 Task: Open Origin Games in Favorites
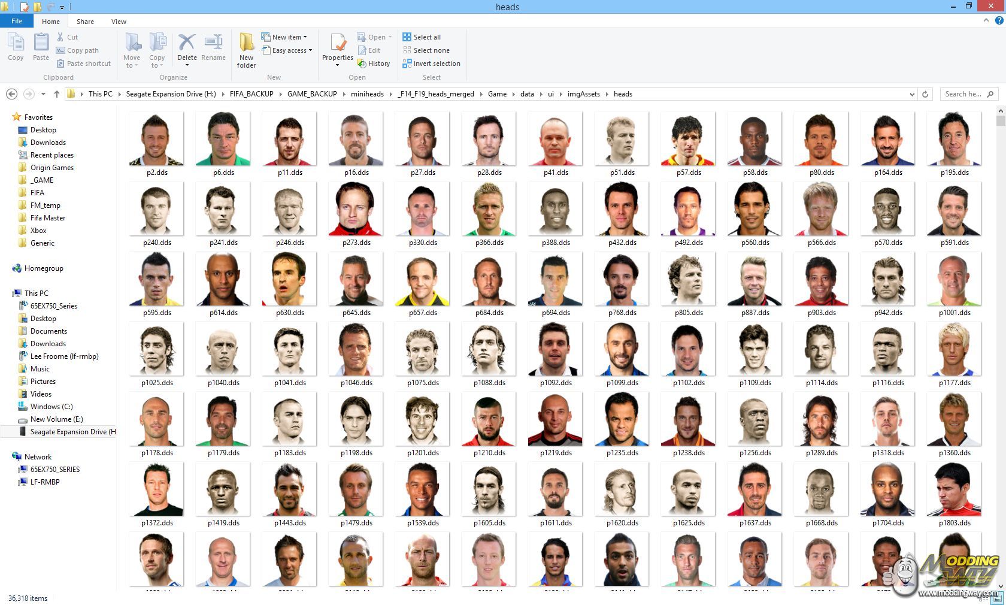click(x=51, y=168)
